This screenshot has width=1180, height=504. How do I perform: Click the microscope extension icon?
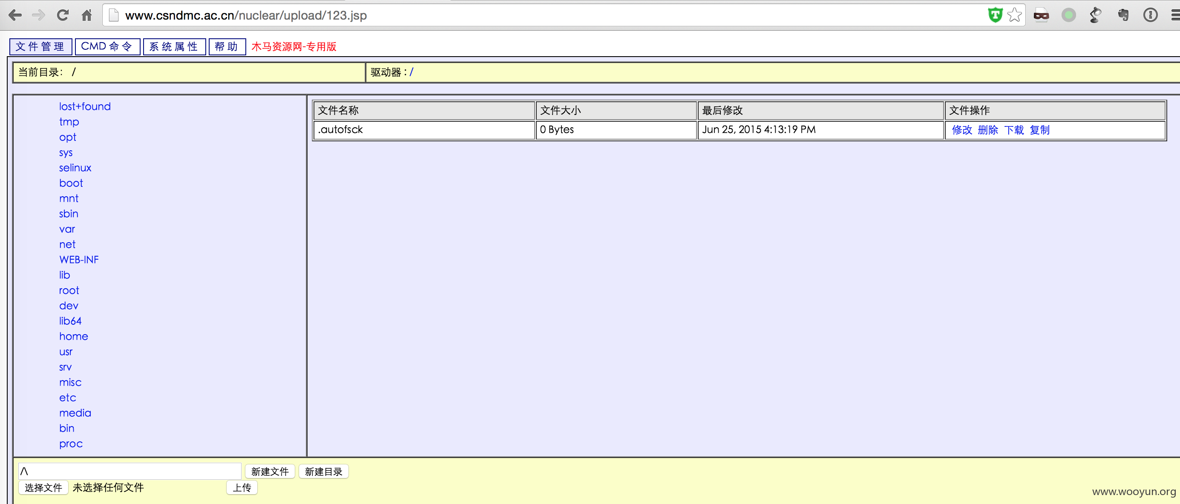click(x=1096, y=16)
